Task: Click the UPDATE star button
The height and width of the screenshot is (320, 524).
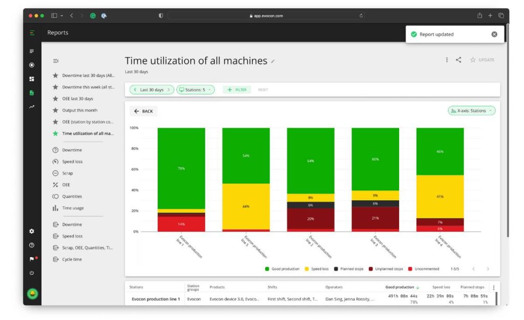Action: (x=482, y=60)
